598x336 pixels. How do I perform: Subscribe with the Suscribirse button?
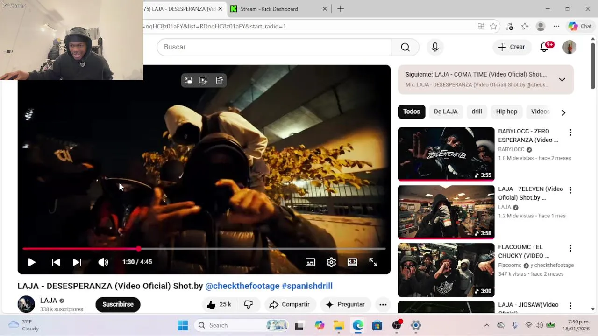(118, 304)
